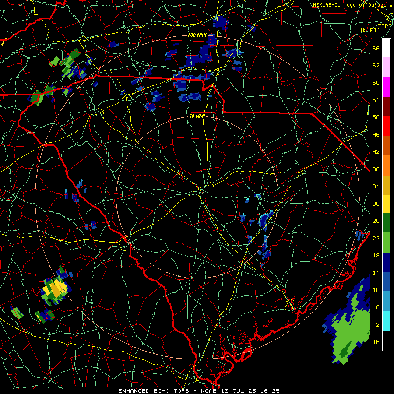Select the 22 legend value
The width and height of the screenshot is (394, 394).
point(376,238)
